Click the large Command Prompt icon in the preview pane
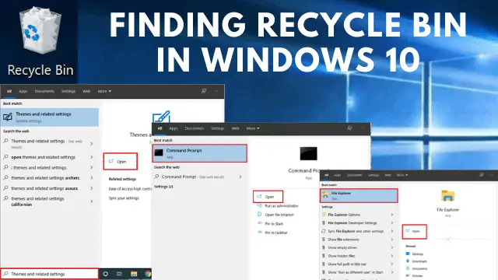 308,153
